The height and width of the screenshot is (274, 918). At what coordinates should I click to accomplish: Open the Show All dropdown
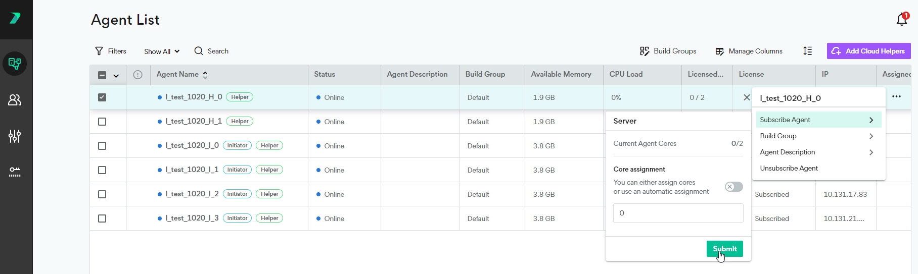(161, 51)
